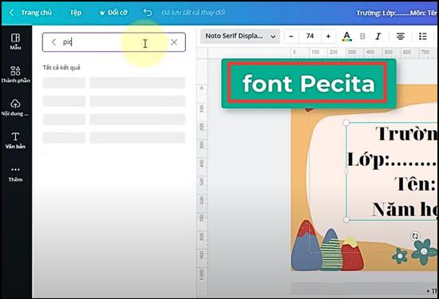Viewport: 439px width, 299px height.
Task: Open the Mẫu templates panel
Action: coord(15,41)
